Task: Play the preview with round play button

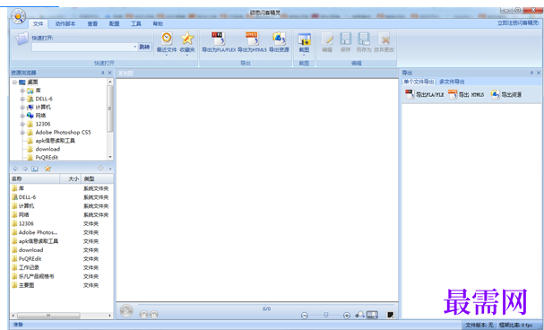Action: [x=126, y=310]
